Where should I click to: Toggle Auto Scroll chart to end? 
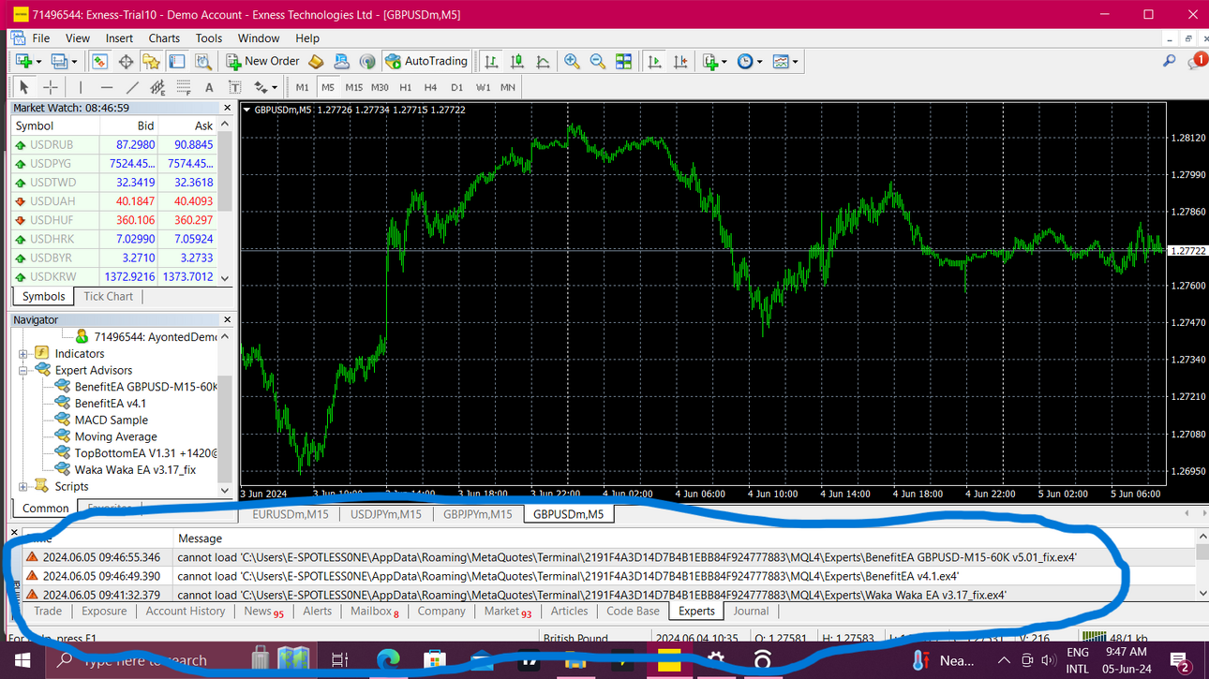(654, 61)
